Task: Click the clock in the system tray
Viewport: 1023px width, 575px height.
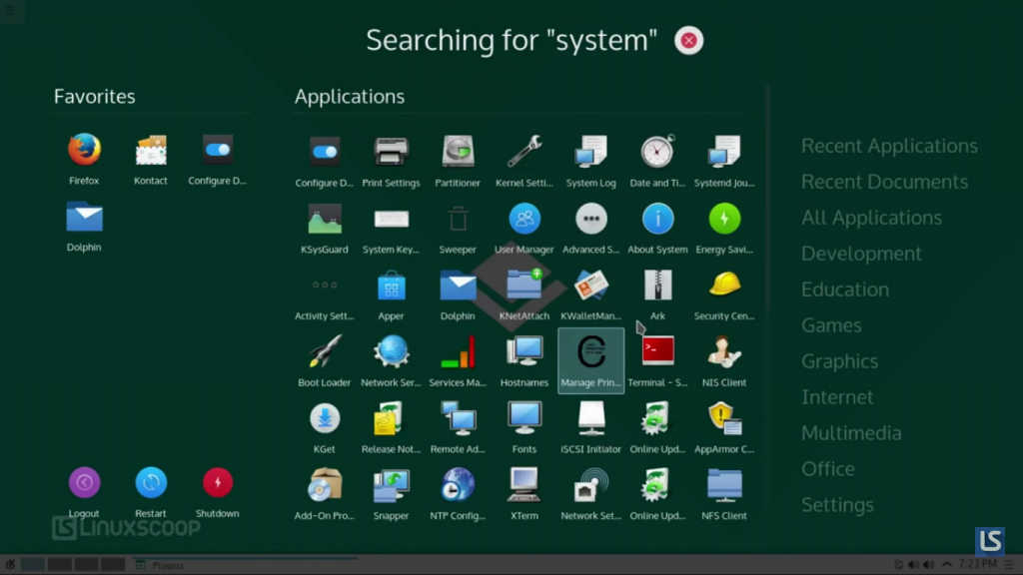Action: (978, 565)
